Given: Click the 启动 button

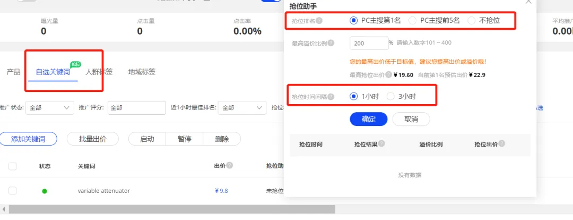Looking at the screenshot, I should click(x=147, y=139).
